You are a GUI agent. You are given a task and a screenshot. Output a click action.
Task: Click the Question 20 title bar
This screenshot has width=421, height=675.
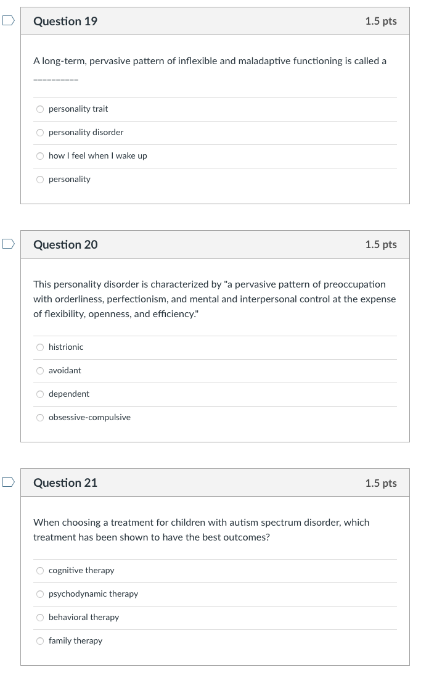point(65,244)
